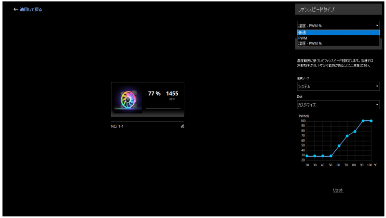This screenshot has width=386, height=218.
Task: Click the pencil edit icon beside NO. 1-1
Action: 182,126
